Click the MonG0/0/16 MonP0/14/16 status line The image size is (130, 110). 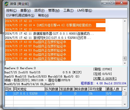(x=29, y=84)
